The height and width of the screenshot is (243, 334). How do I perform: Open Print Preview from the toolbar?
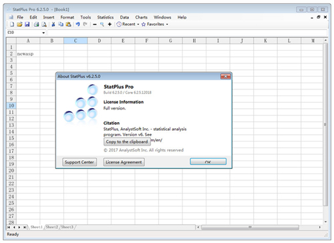pyautogui.click(x=44, y=24)
